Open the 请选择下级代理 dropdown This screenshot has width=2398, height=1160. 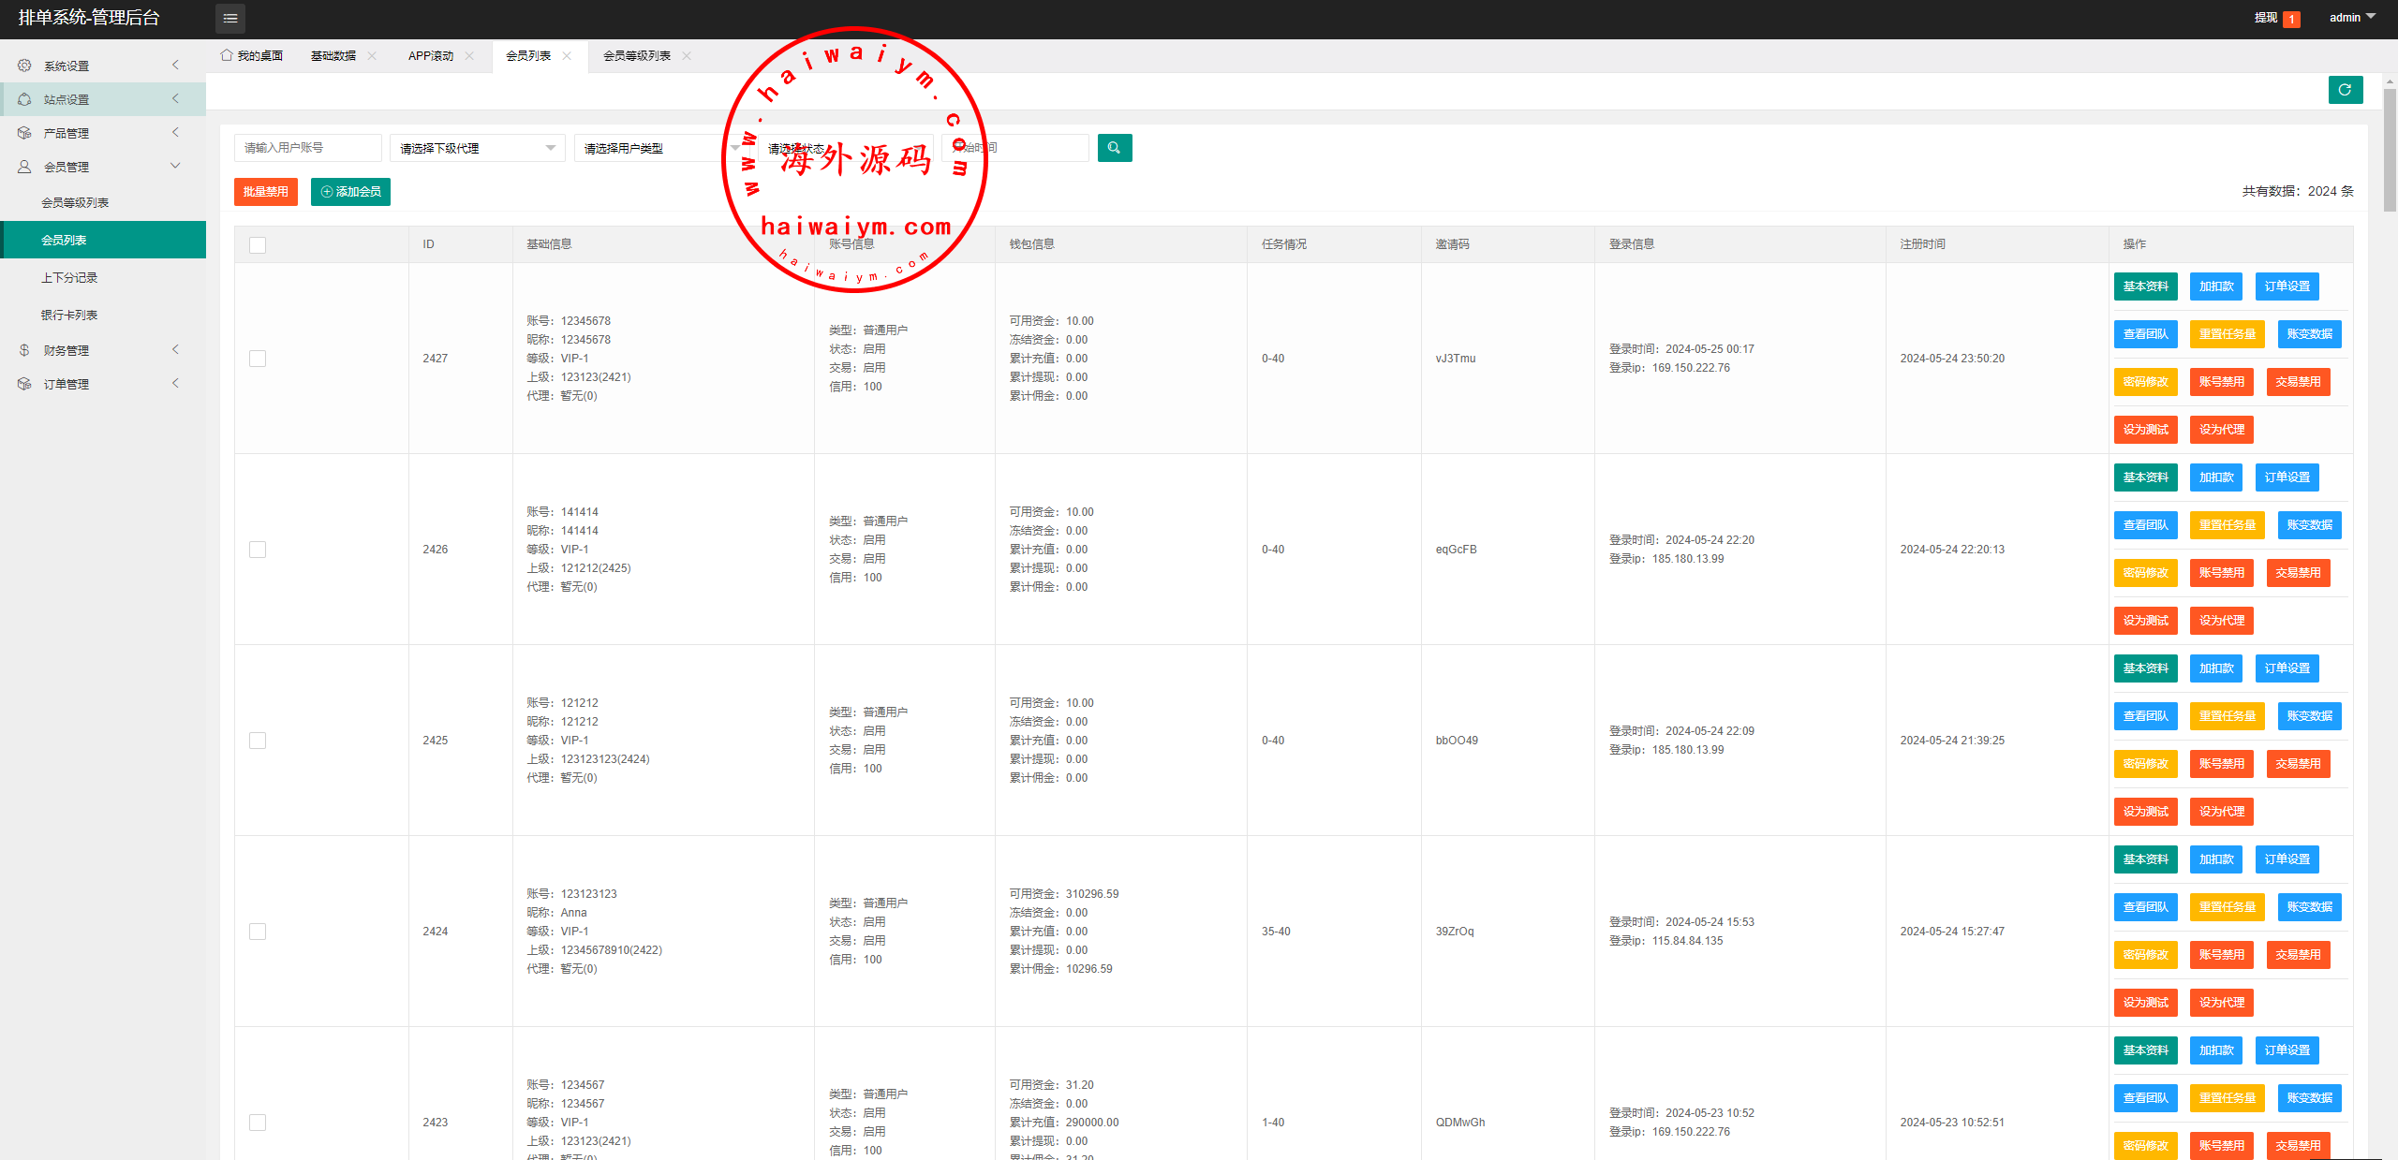477,148
